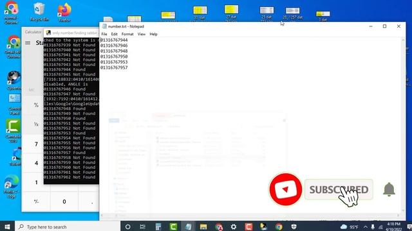Switch to Calculator in the taskbar
This screenshot has width=412, height=231.
(158, 227)
